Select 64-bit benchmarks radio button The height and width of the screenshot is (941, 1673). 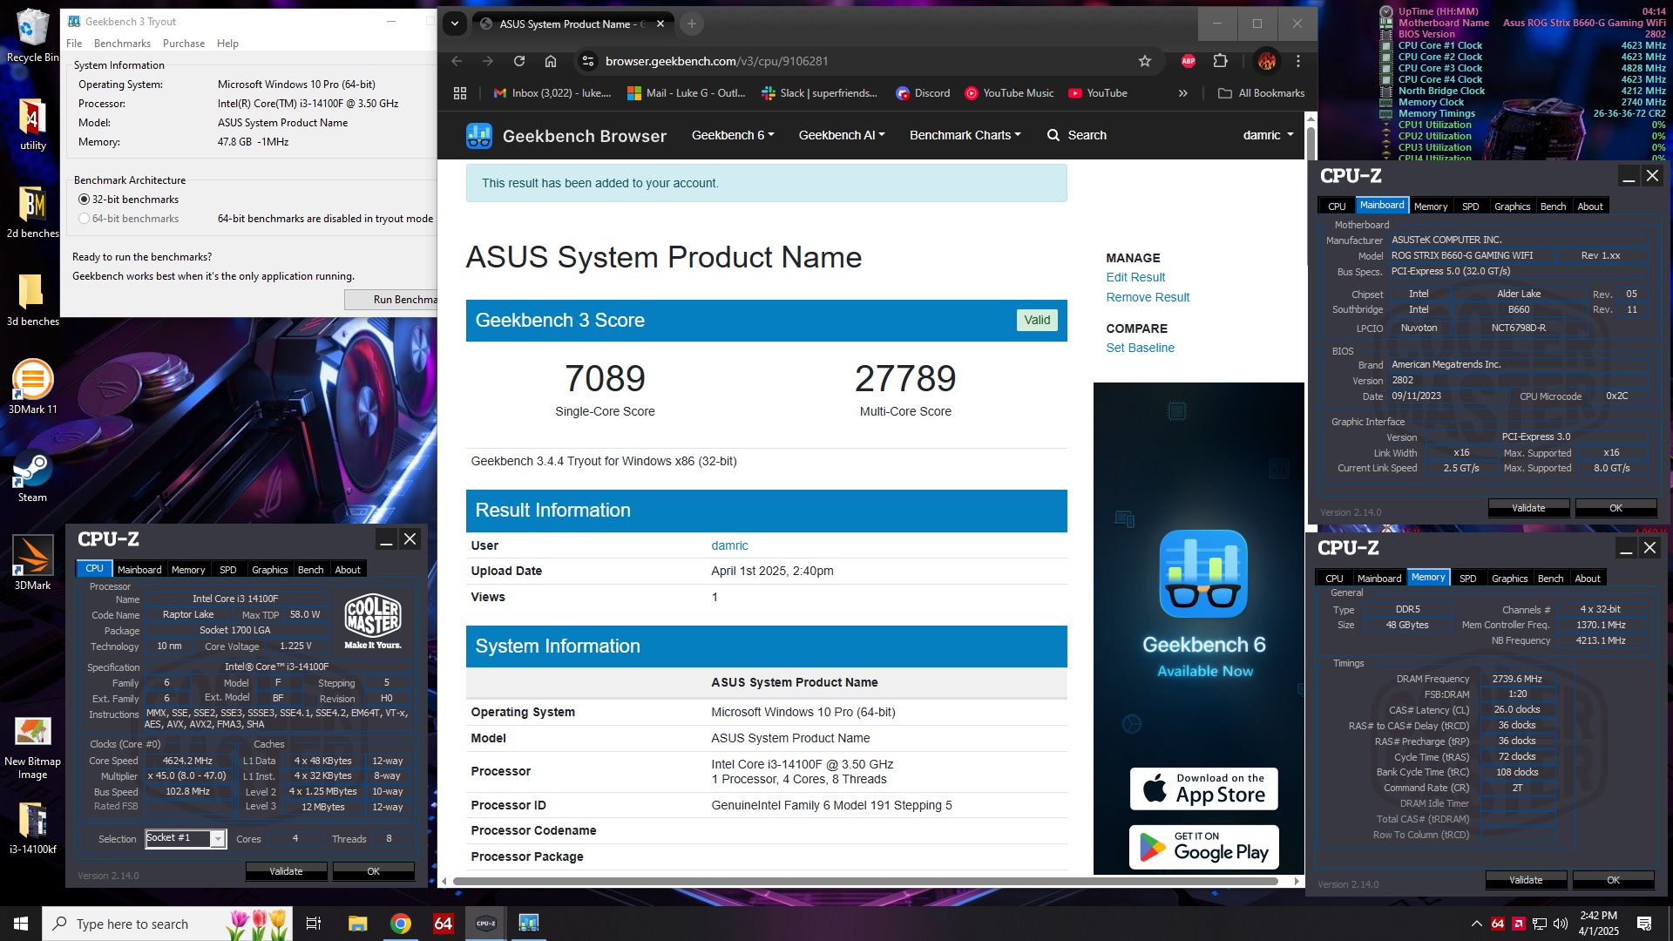click(x=85, y=219)
